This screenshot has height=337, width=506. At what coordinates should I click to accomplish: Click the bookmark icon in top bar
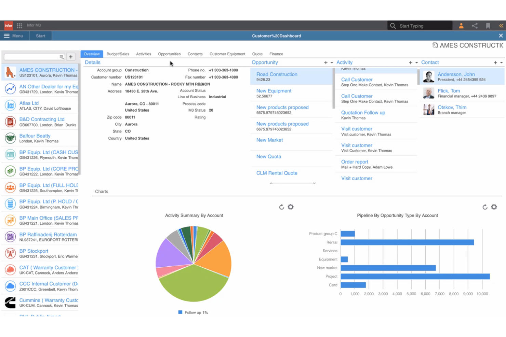tap(488, 26)
